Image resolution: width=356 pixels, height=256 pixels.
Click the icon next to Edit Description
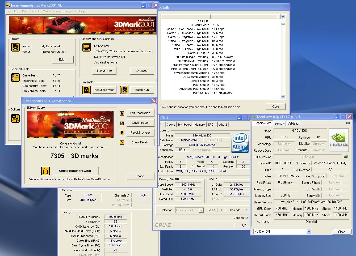pos(122,113)
